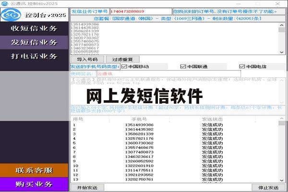The image size is (288, 192).
Task: Click the 过滤重复 button
Action: click(122, 60)
